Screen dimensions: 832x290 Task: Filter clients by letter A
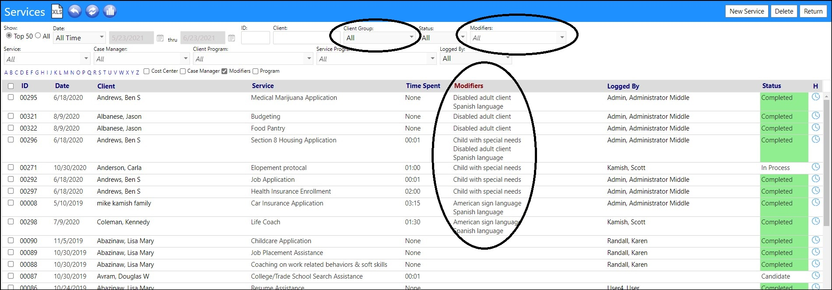click(x=6, y=73)
